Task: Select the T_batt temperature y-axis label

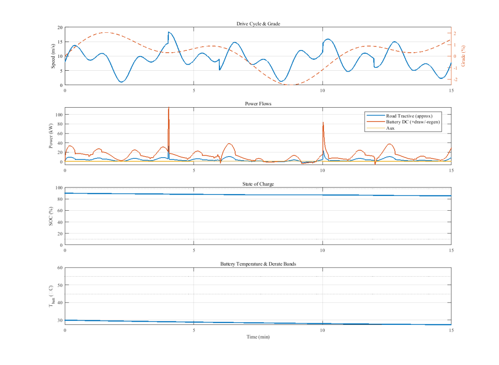Action: click(x=51, y=296)
